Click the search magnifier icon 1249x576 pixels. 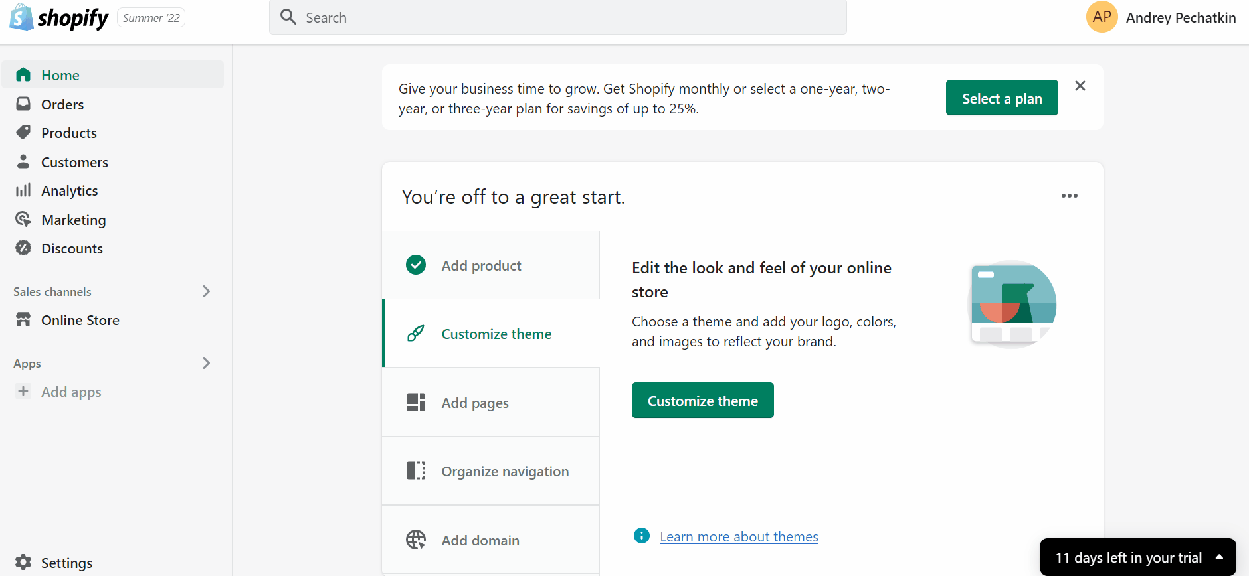click(288, 17)
